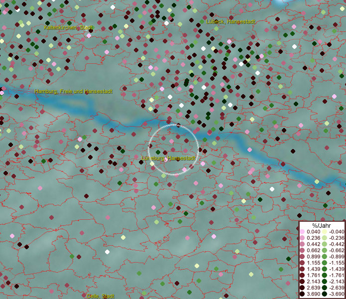This screenshot has height=299, width=346.
Task: Click the legend swatch for 1.155
Action: [302, 263]
